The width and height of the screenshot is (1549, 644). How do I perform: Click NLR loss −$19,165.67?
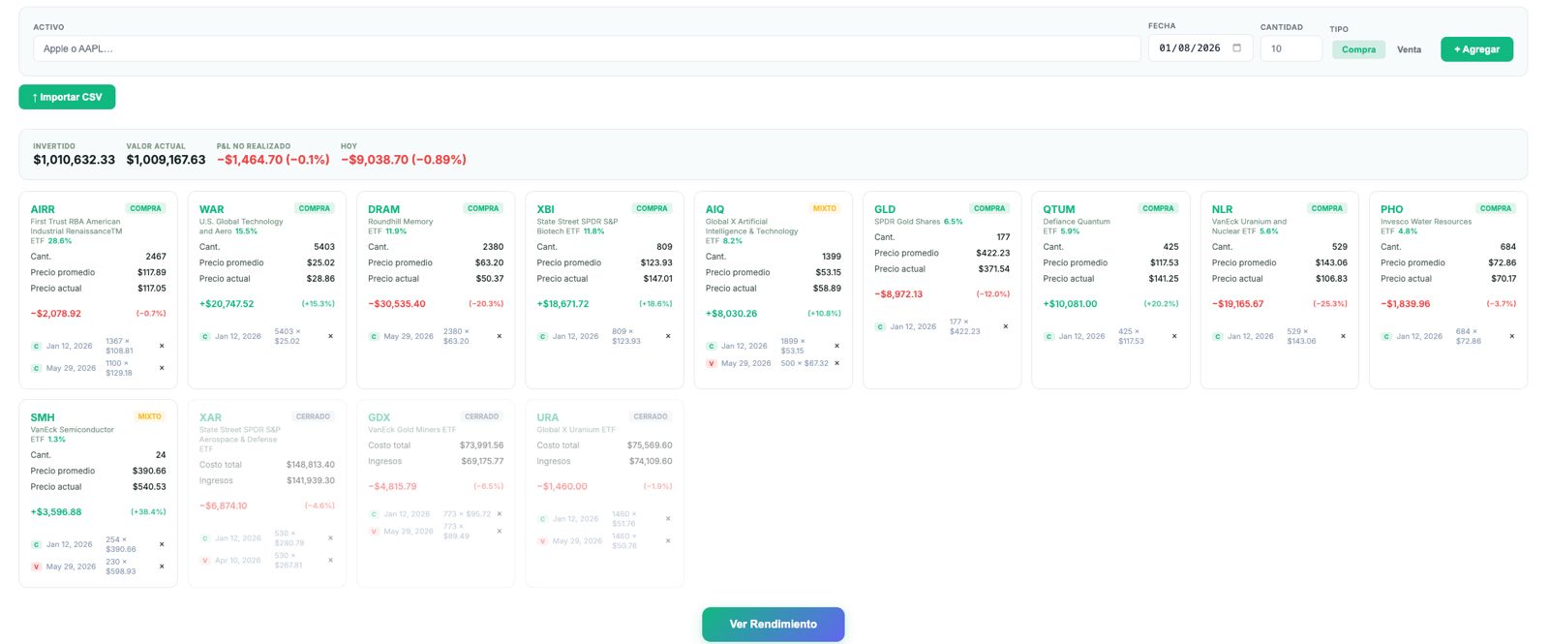(1238, 304)
